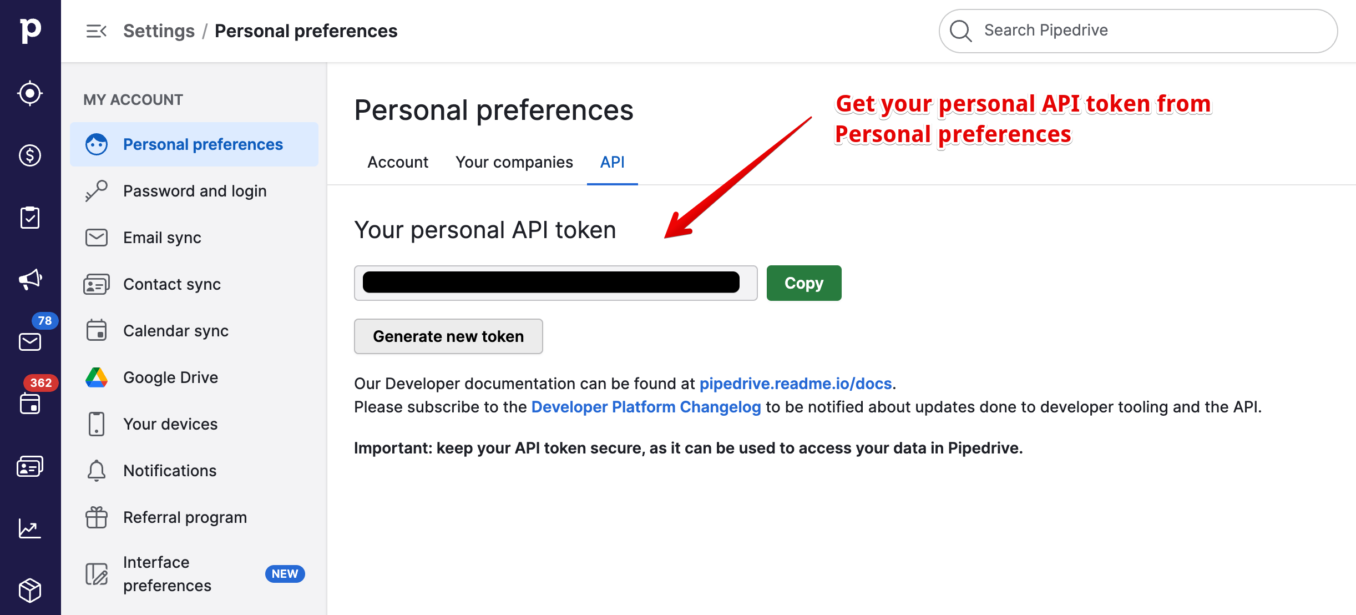
Task: Open Insights chart icon in sidebar
Action: [x=30, y=528]
